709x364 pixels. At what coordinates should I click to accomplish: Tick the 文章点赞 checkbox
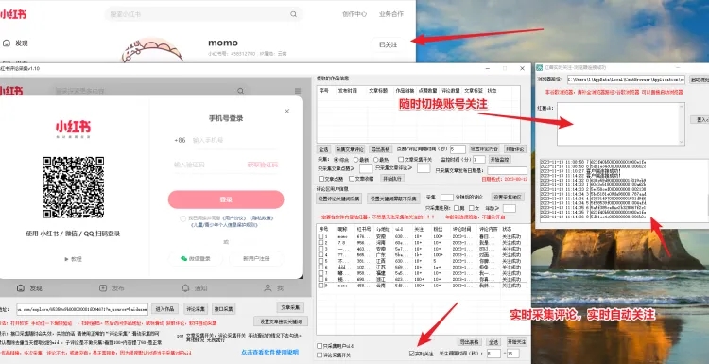pyautogui.click(x=321, y=179)
